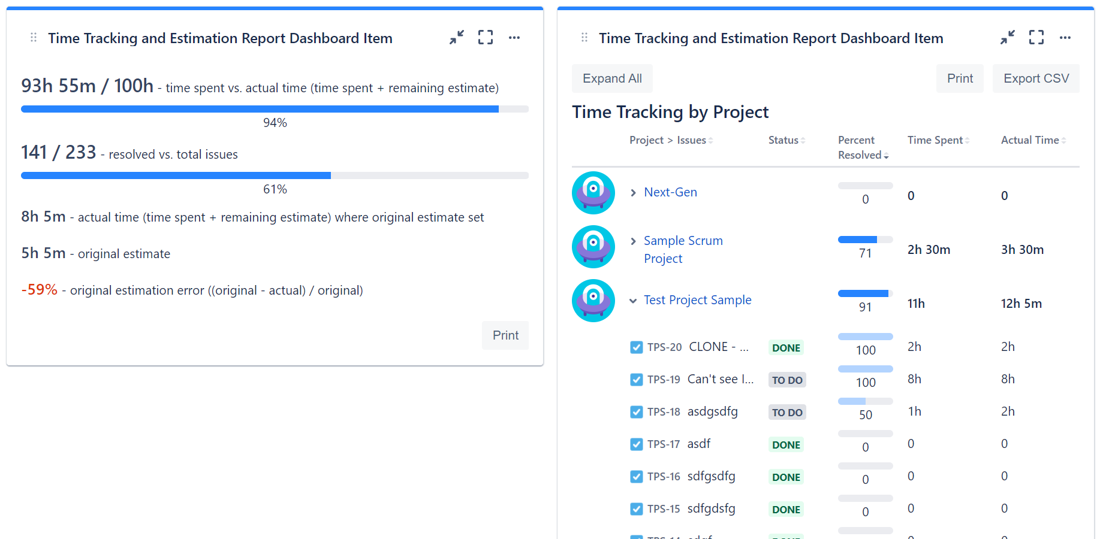This screenshot has height=539, width=1103.
Task: Collapse the Test Project Sample row
Action: [633, 301]
